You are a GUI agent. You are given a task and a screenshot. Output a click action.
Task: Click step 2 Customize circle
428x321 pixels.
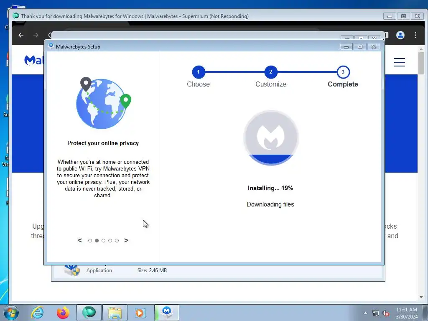pos(271,72)
